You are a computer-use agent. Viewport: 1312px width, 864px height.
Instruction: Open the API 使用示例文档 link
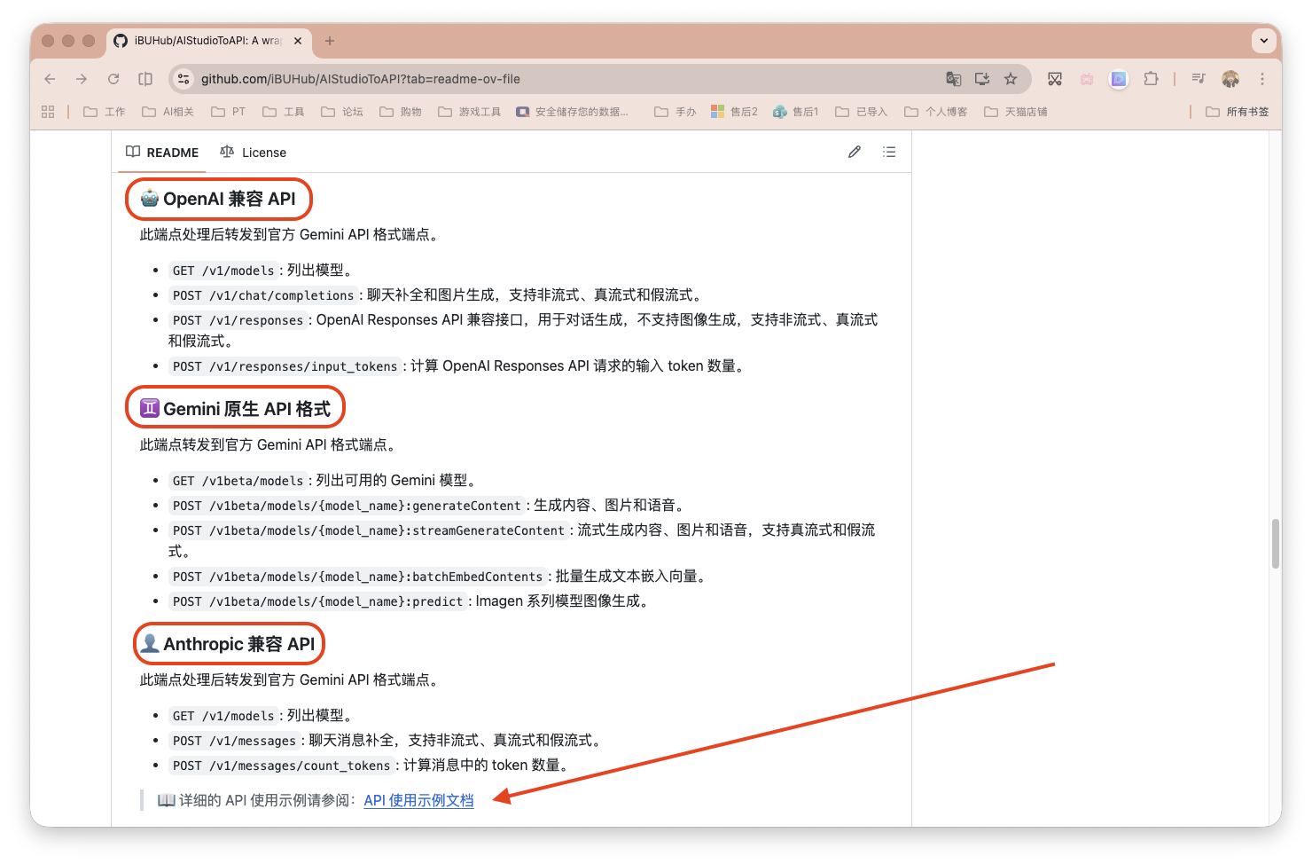418,800
